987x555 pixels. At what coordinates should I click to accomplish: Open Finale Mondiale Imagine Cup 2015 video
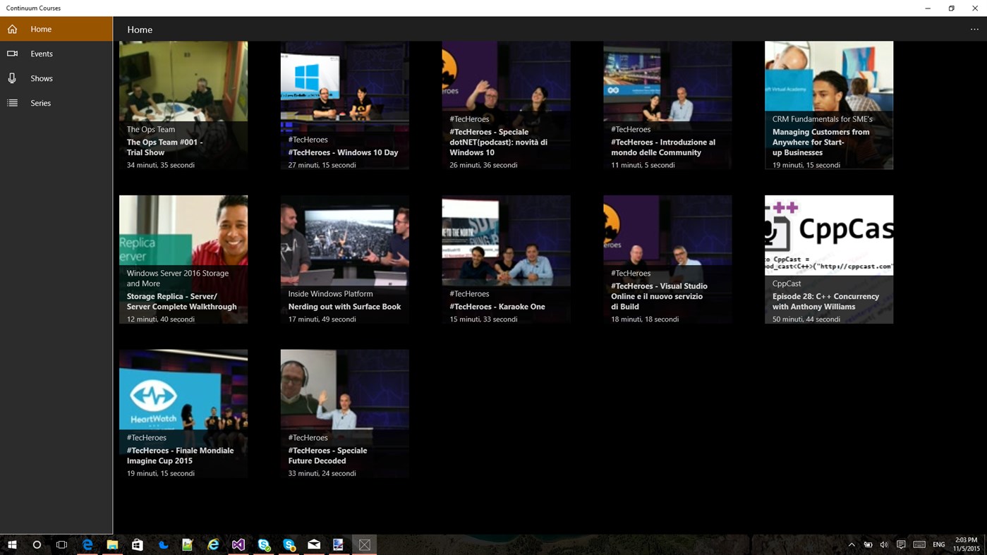[183, 414]
